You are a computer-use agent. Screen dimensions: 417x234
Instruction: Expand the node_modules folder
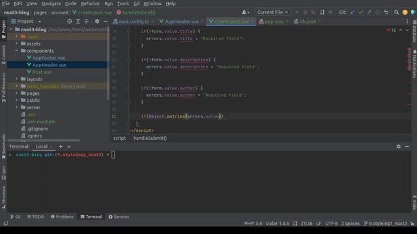pos(16,86)
